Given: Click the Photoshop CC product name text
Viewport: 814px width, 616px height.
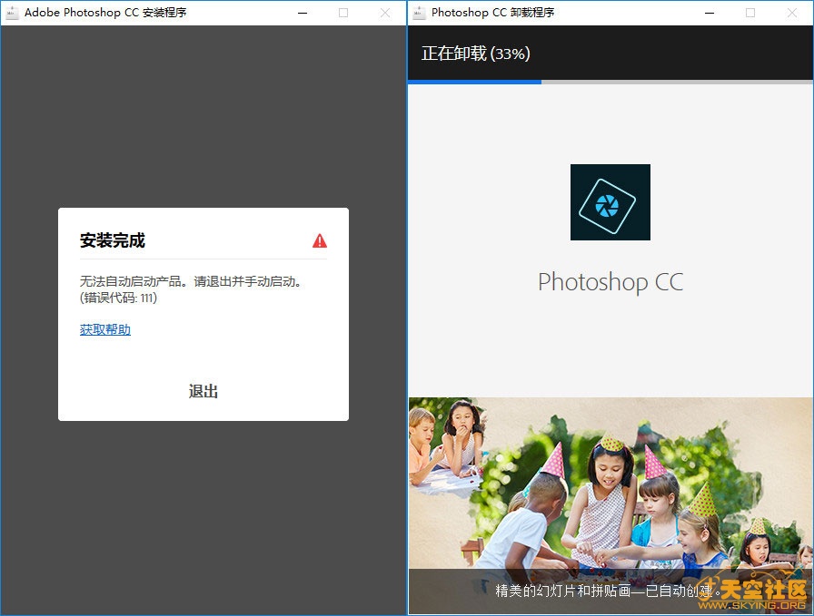Looking at the screenshot, I should [x=610, y=281].
